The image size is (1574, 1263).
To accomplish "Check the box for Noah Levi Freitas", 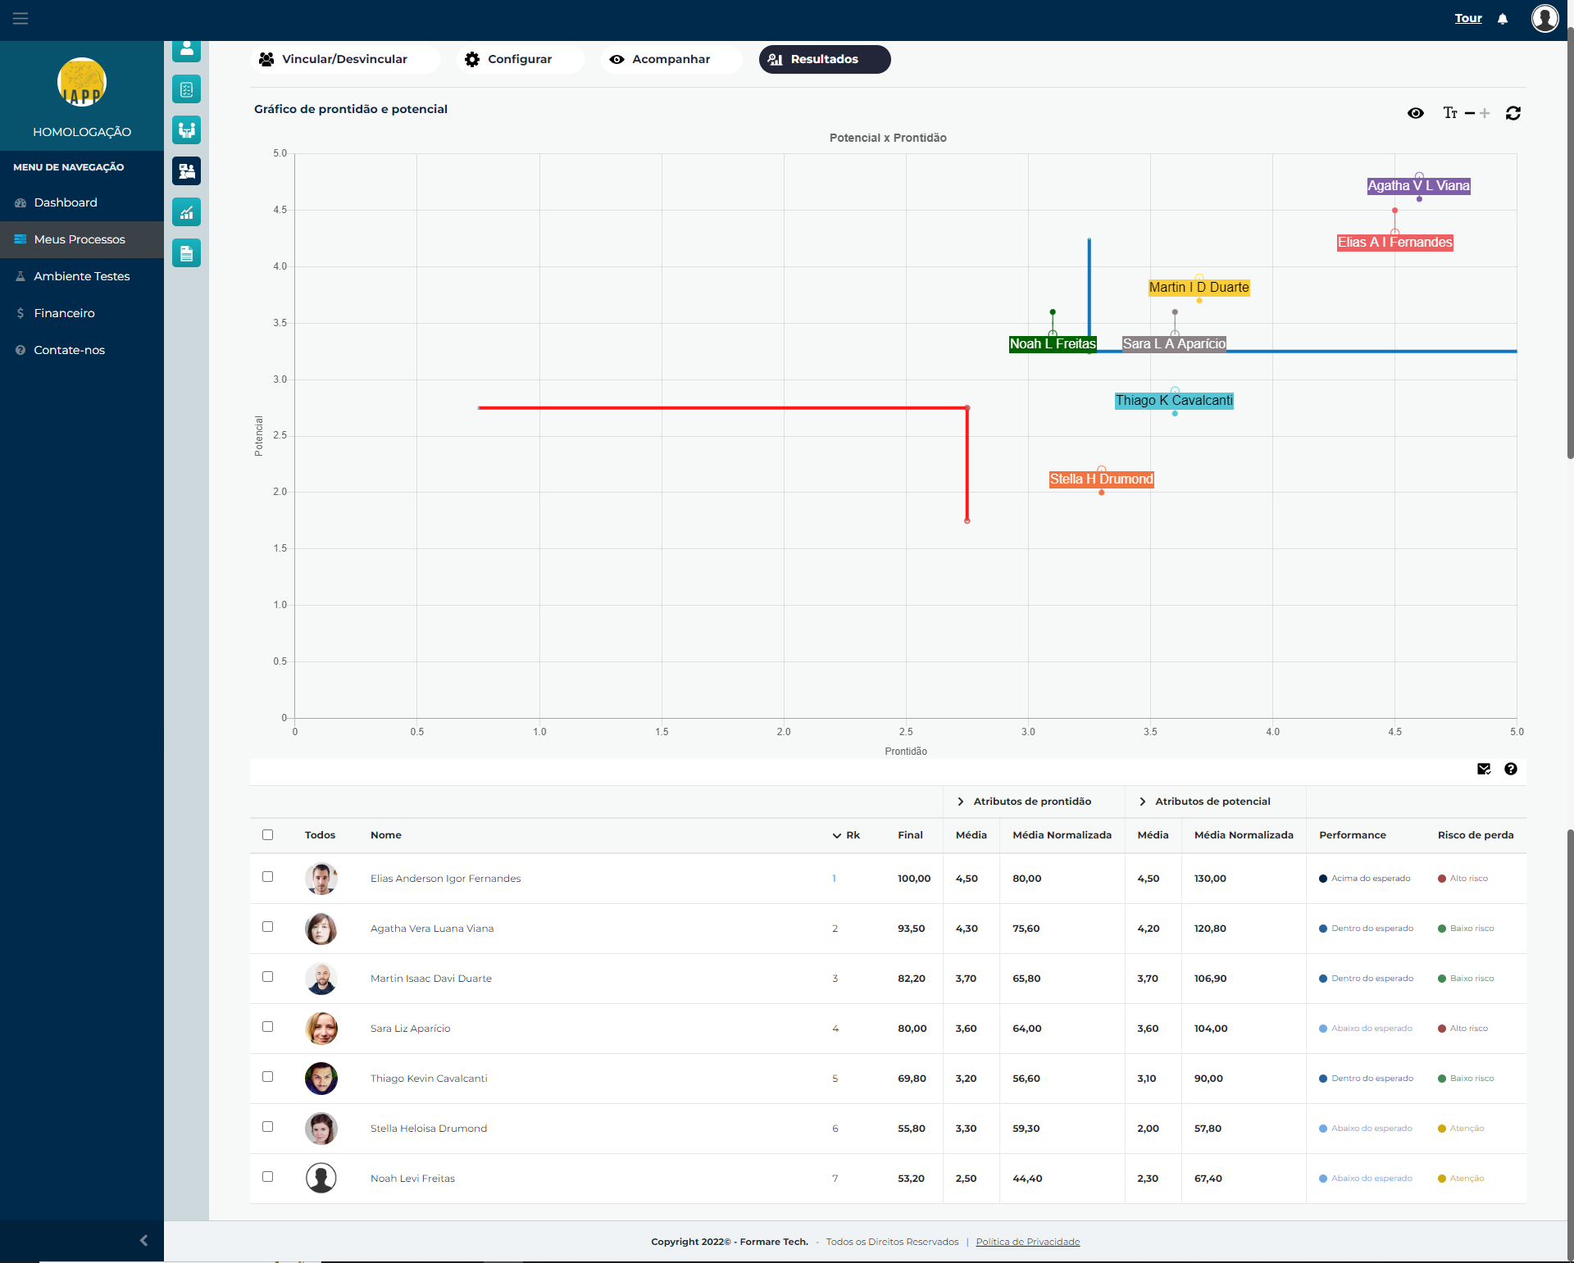I will 267,1176.
